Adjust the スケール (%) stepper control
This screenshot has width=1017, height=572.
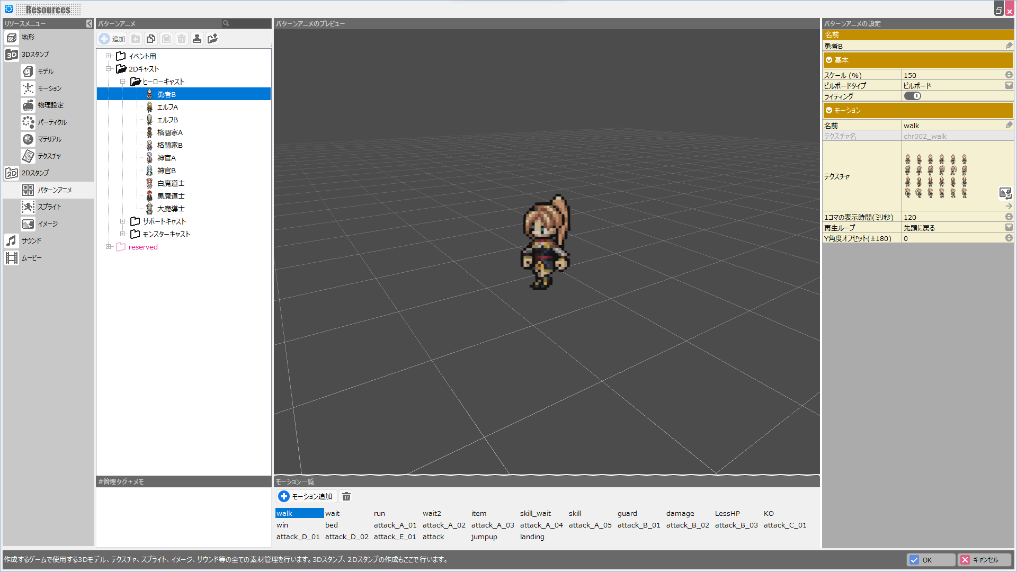[1009, 75]
